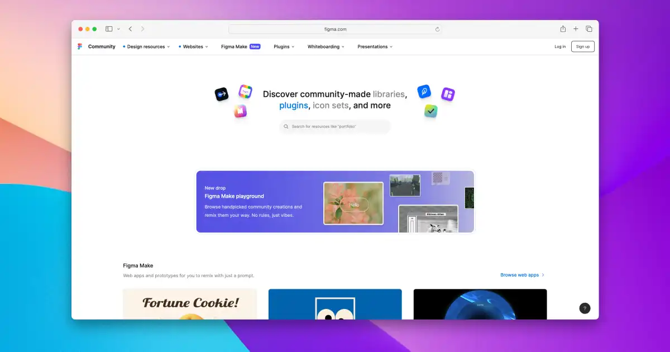
Task: Click the Web apps and prototypes description text
Action: [189, 275]
